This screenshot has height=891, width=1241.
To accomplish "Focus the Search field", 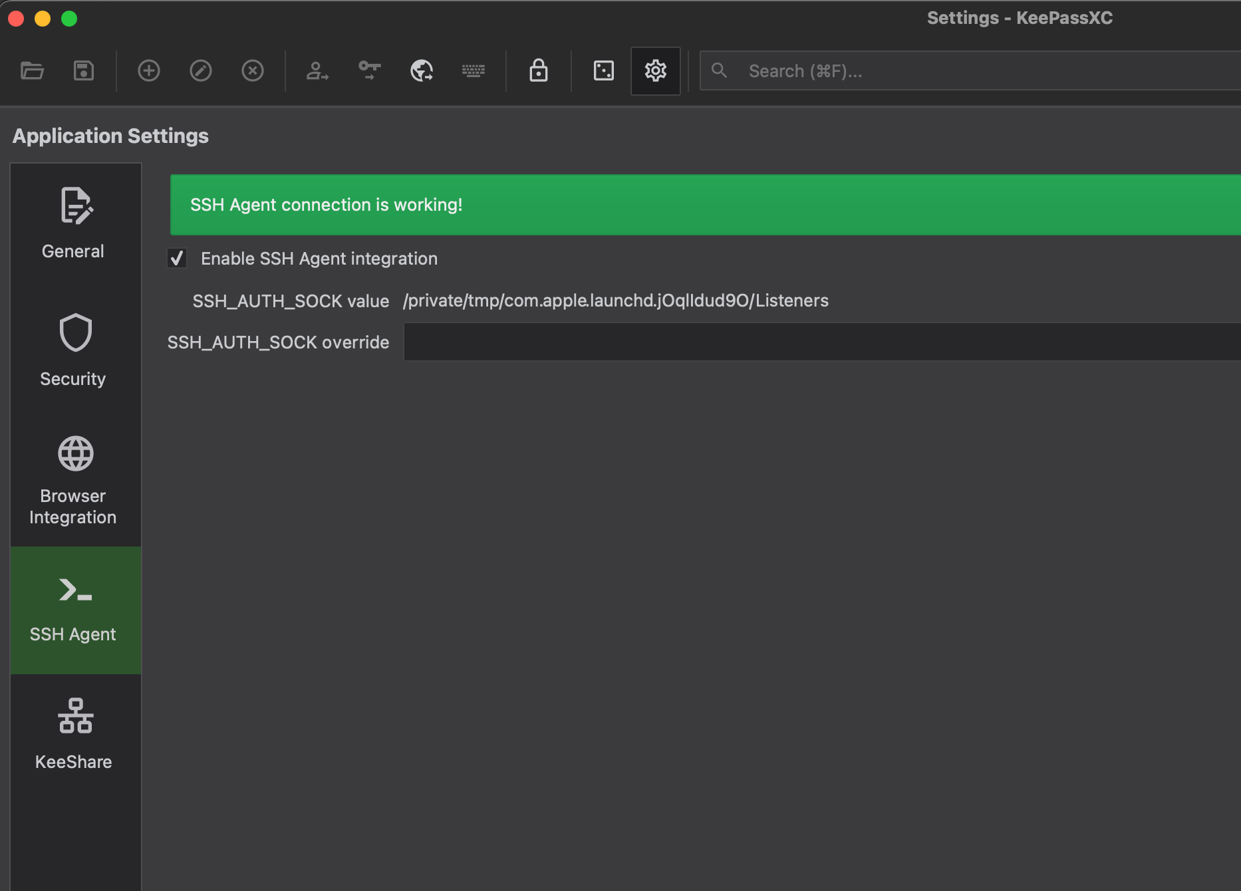I will [x=971, y=70].
